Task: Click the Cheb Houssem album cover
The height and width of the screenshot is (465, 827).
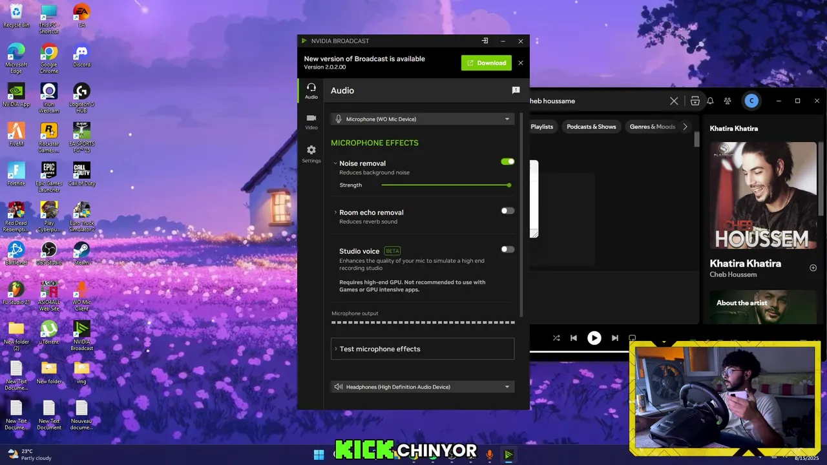Action: (x=764, y=196)
